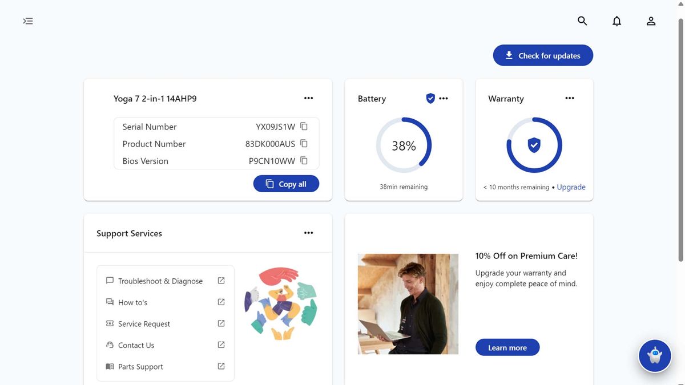Click Check for updates button
This screenshot has width=685, height=385.
543,55
